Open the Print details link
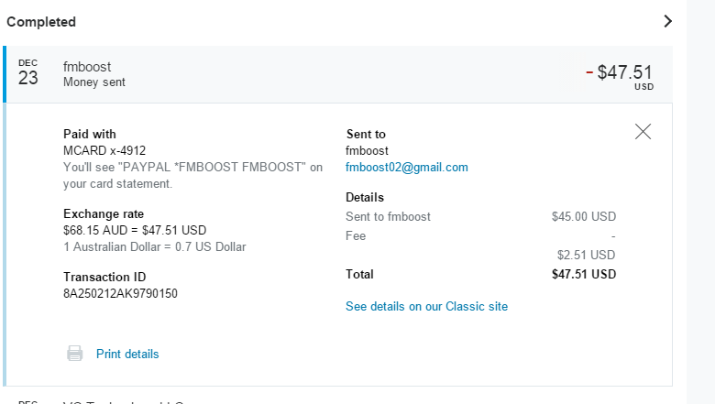This screenshot has height=404, width=715. coord(127,354)
